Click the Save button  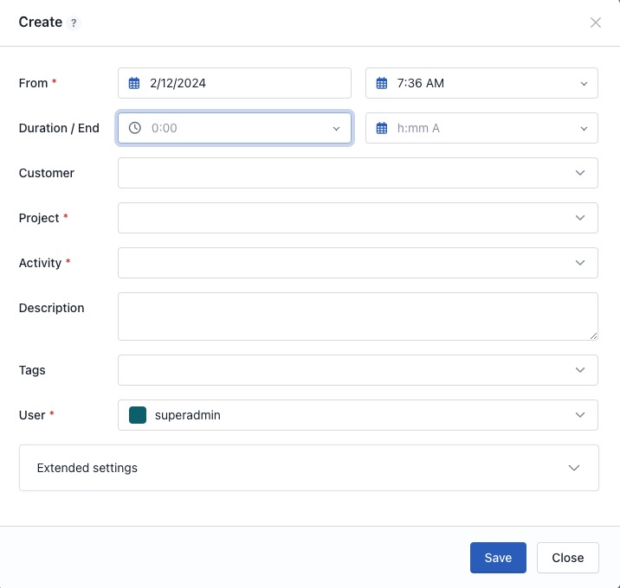pyautogui.click(x=498, y=558)
